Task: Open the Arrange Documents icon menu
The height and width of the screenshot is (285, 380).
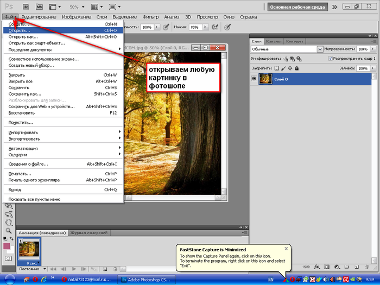Action: pyautogui.click(x=97, y=7)
